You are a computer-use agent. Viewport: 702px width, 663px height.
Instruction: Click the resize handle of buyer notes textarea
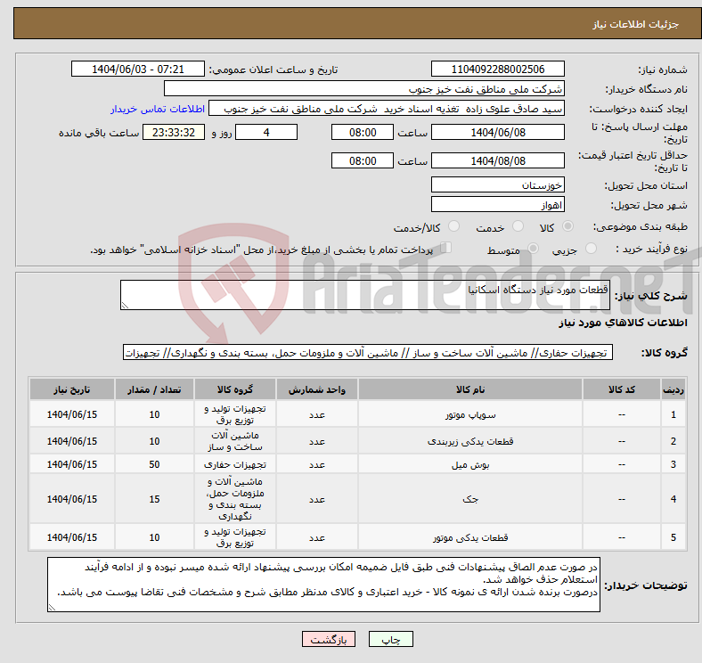click(x=52, y=608)
